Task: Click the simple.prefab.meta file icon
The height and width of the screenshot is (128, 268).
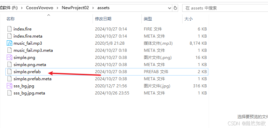Action: click(9, 79)
